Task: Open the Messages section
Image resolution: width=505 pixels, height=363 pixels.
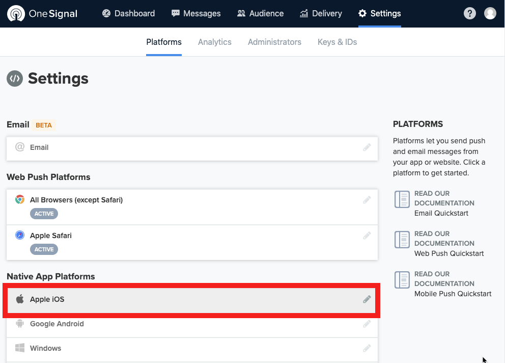Action: 196,14
